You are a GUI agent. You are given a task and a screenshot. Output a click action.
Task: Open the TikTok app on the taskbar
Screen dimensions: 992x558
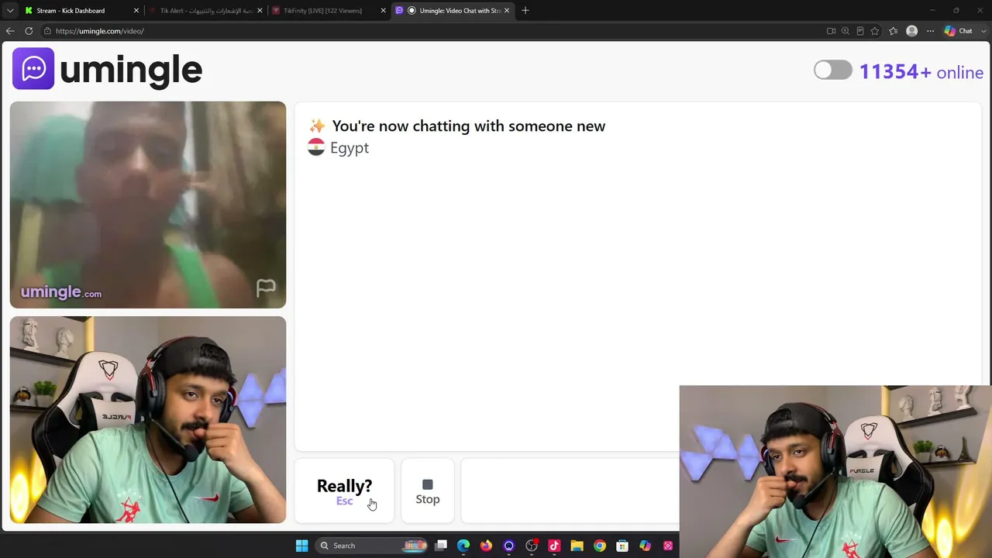point(554,546)
